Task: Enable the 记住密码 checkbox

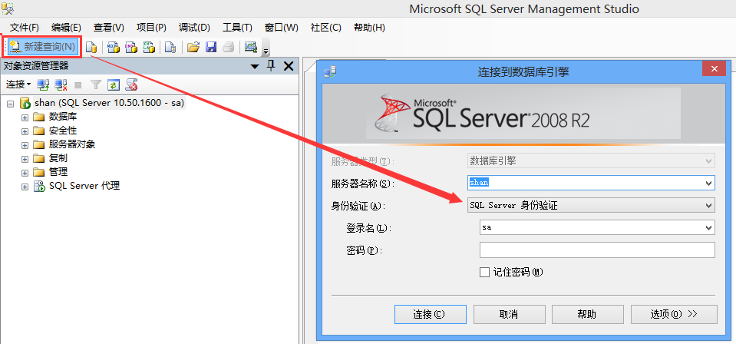Action: pyautogui.click(x=484, y=272)
